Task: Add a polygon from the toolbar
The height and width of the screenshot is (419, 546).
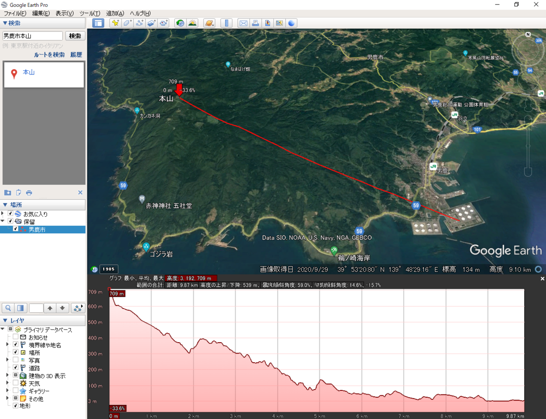Action: 128,23
